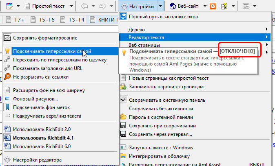Click the forward navigation arrow icon
This screenshot has height=166, width=275.
(x=102, y=6)
